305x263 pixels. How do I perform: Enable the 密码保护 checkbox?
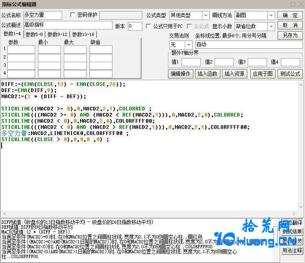point(73,15)
